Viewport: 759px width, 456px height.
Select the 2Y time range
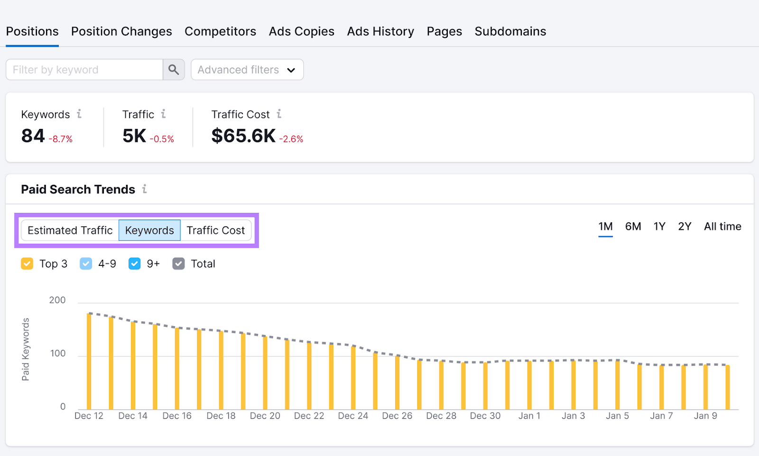685,227
